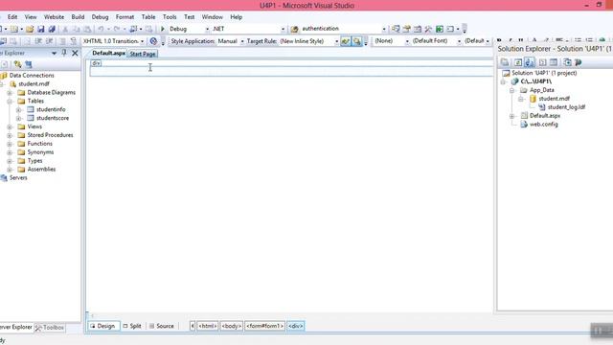Expand the Default.aspx node in Solution Explorer

point(512,116)
